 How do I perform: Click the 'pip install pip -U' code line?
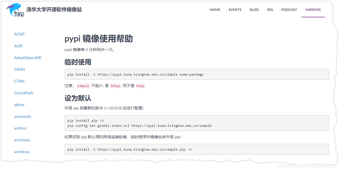coord(85,121)
